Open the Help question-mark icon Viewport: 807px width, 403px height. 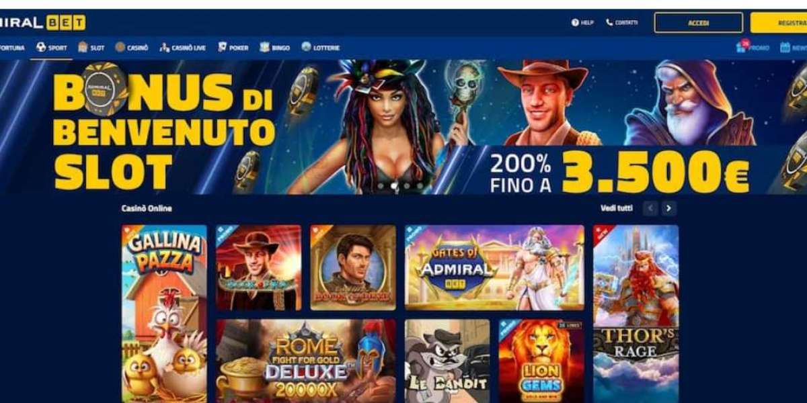[575, 22]
